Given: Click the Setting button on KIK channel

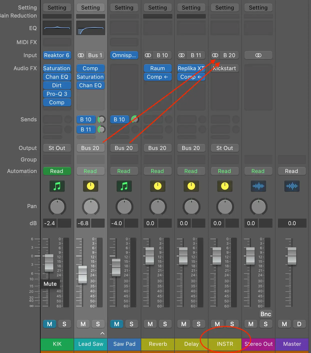Looking at the screenshot, I should point(57,8).
